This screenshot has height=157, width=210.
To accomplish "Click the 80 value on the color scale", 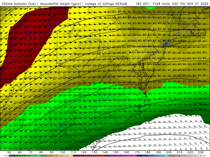I will tap(41, 152).
